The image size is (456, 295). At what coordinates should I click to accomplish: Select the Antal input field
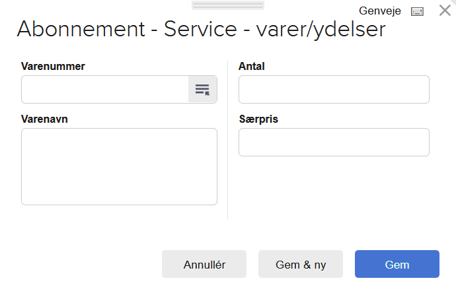tap(334, 89)
